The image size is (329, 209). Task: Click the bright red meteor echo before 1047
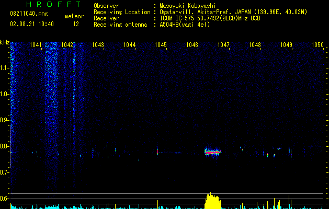click(213, 152)
